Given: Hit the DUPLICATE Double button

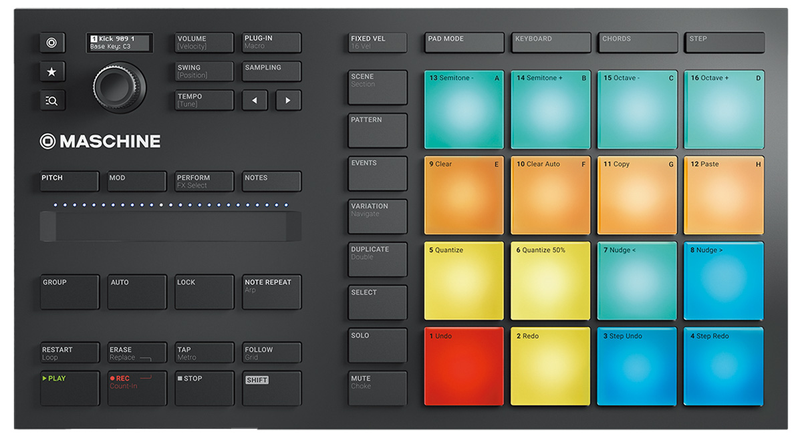Looking at the screenshot, I should click(x=377, y=260).
